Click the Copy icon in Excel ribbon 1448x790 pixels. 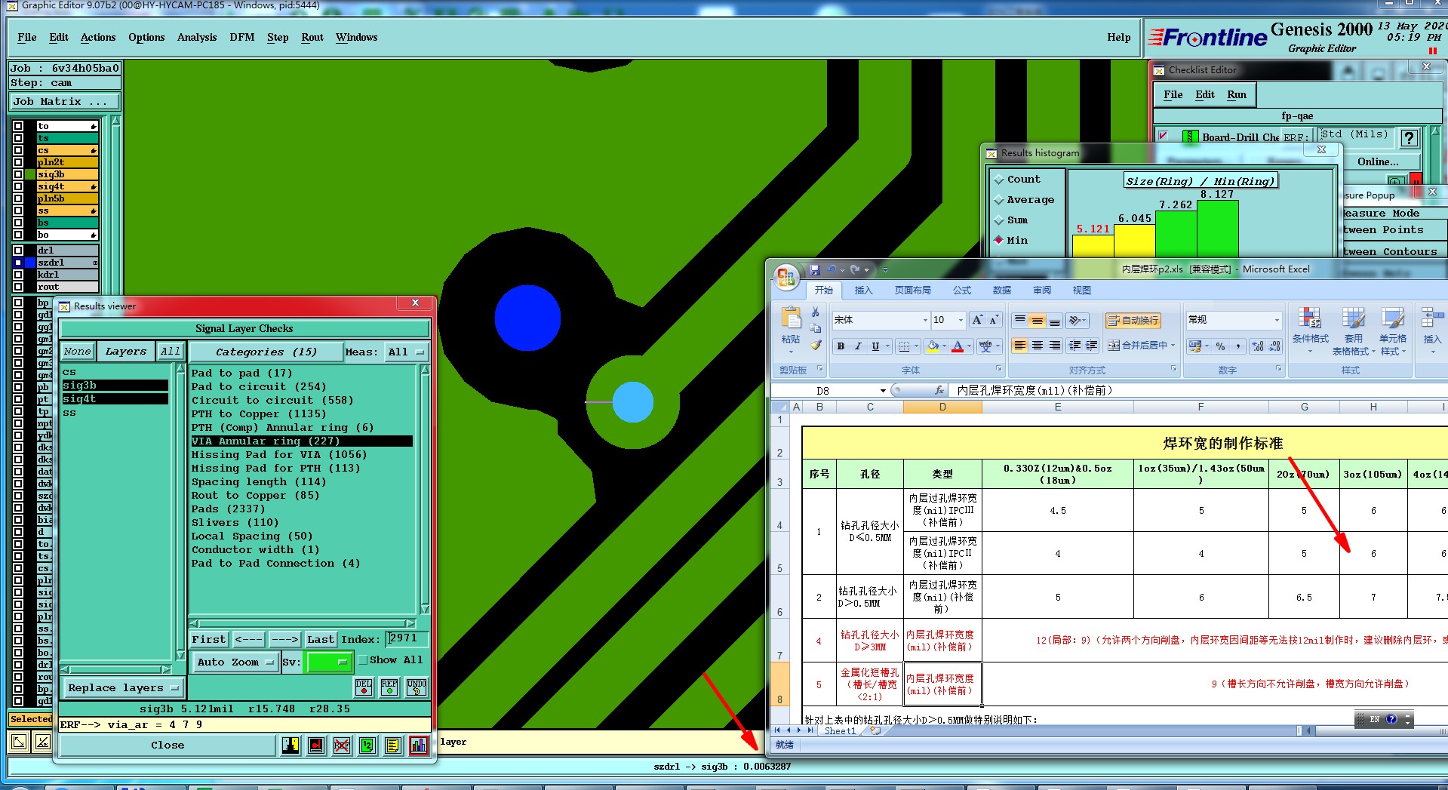pyautogui.click(x=816, y=328)
